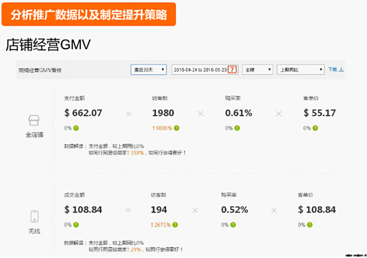Click the 0.52% wireless purchase rate
Image resolution: width=367 pixels, height=258 pixels.
click(235, 210)
